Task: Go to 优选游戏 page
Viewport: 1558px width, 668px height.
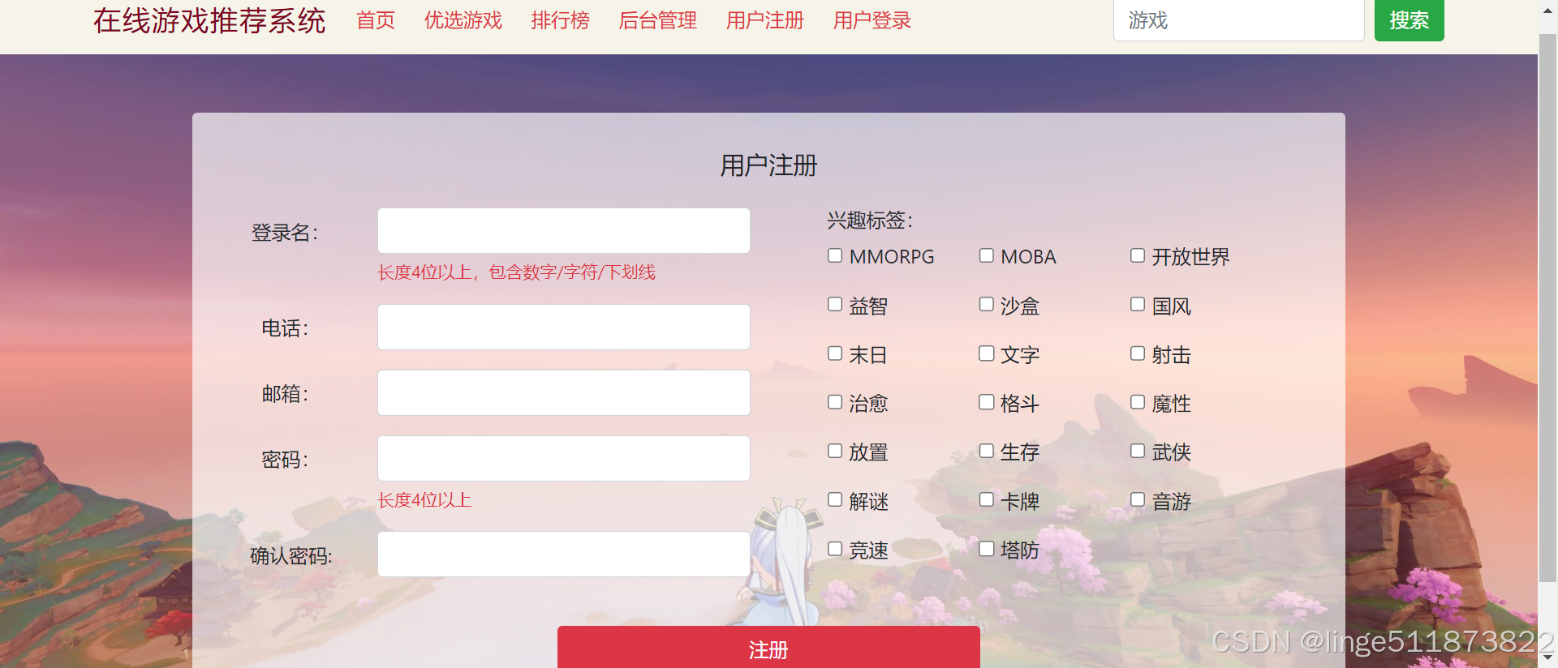Action: click(x=463, y=20)
